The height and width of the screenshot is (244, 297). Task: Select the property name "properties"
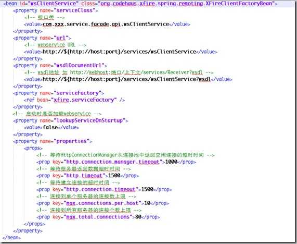point(71,141)
